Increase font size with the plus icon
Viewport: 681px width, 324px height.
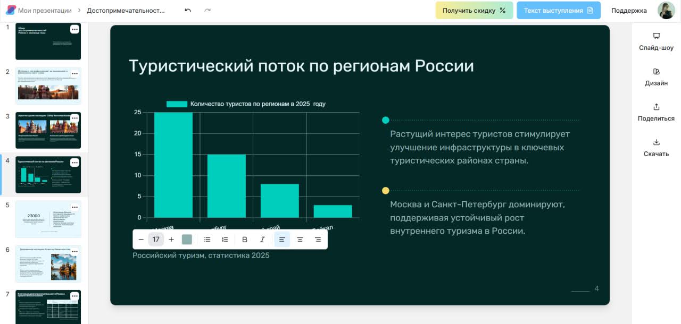171,239
